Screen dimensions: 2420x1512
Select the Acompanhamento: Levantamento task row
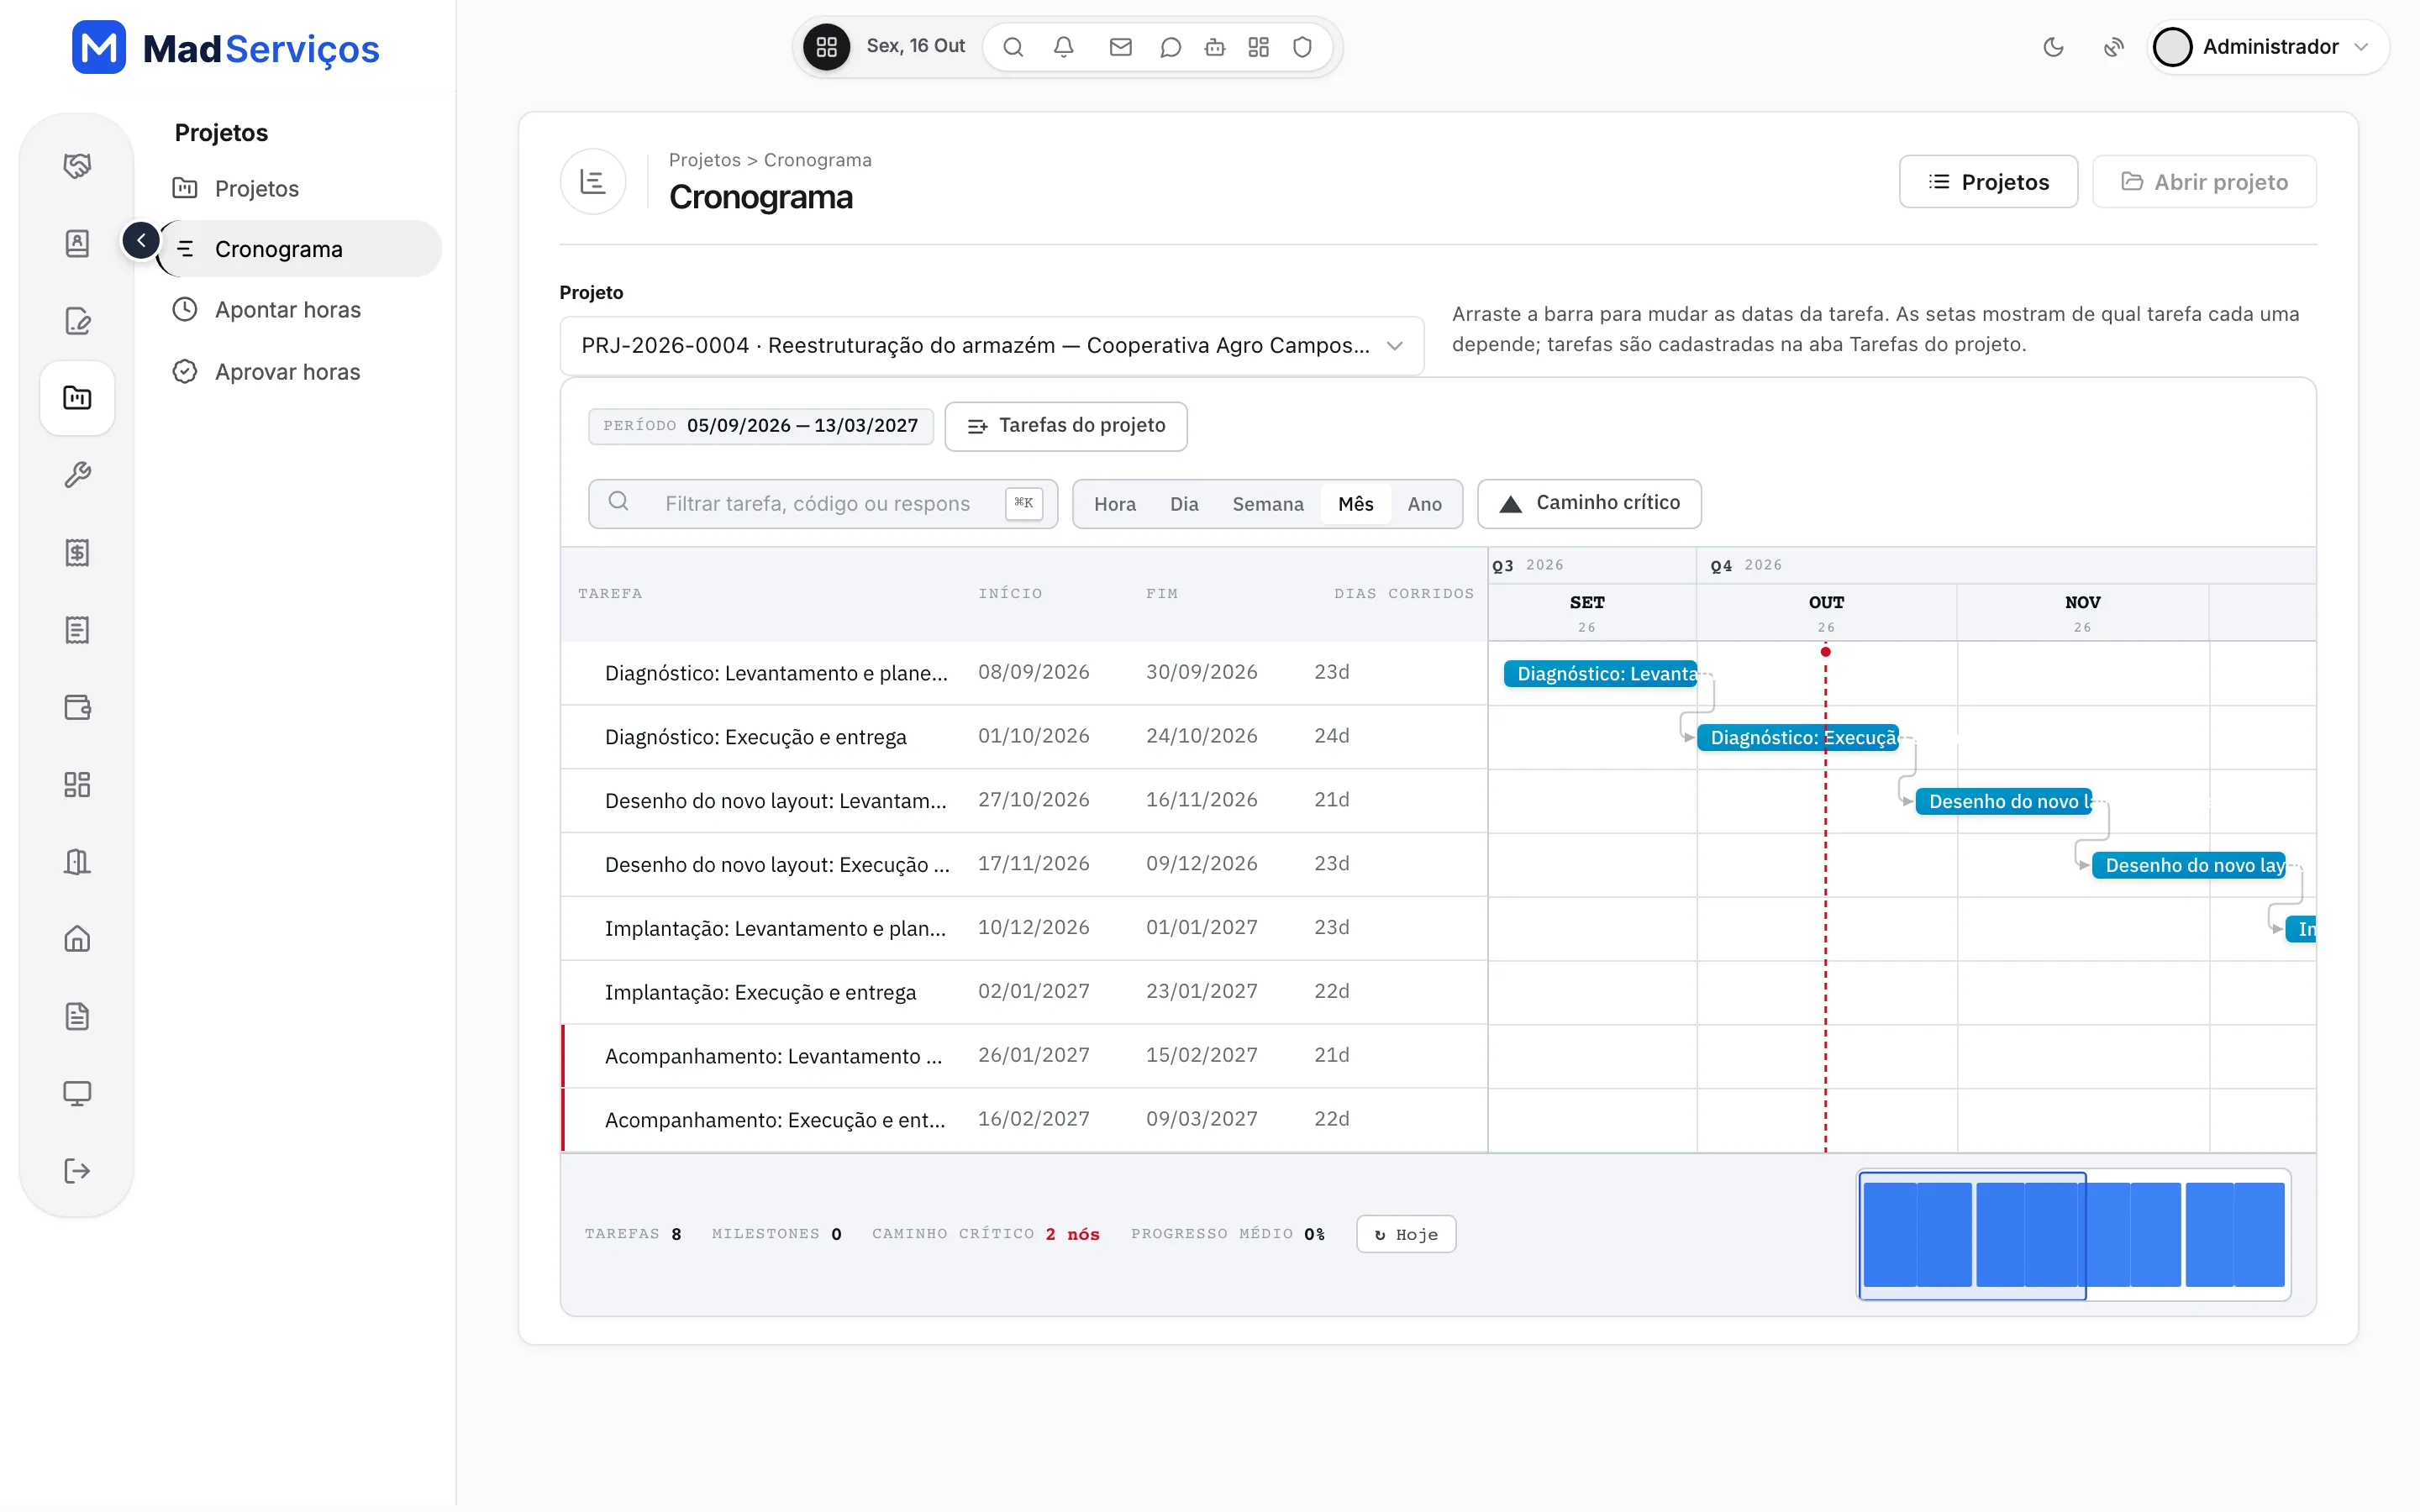[1024, 1056]
